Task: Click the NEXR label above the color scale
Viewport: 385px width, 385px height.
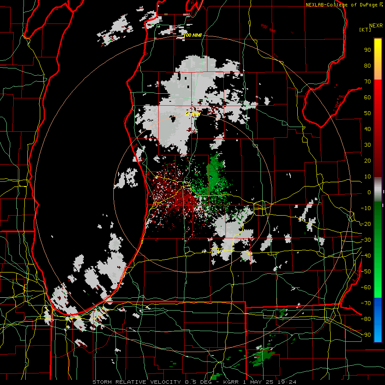Action: (x=376, y=26)
